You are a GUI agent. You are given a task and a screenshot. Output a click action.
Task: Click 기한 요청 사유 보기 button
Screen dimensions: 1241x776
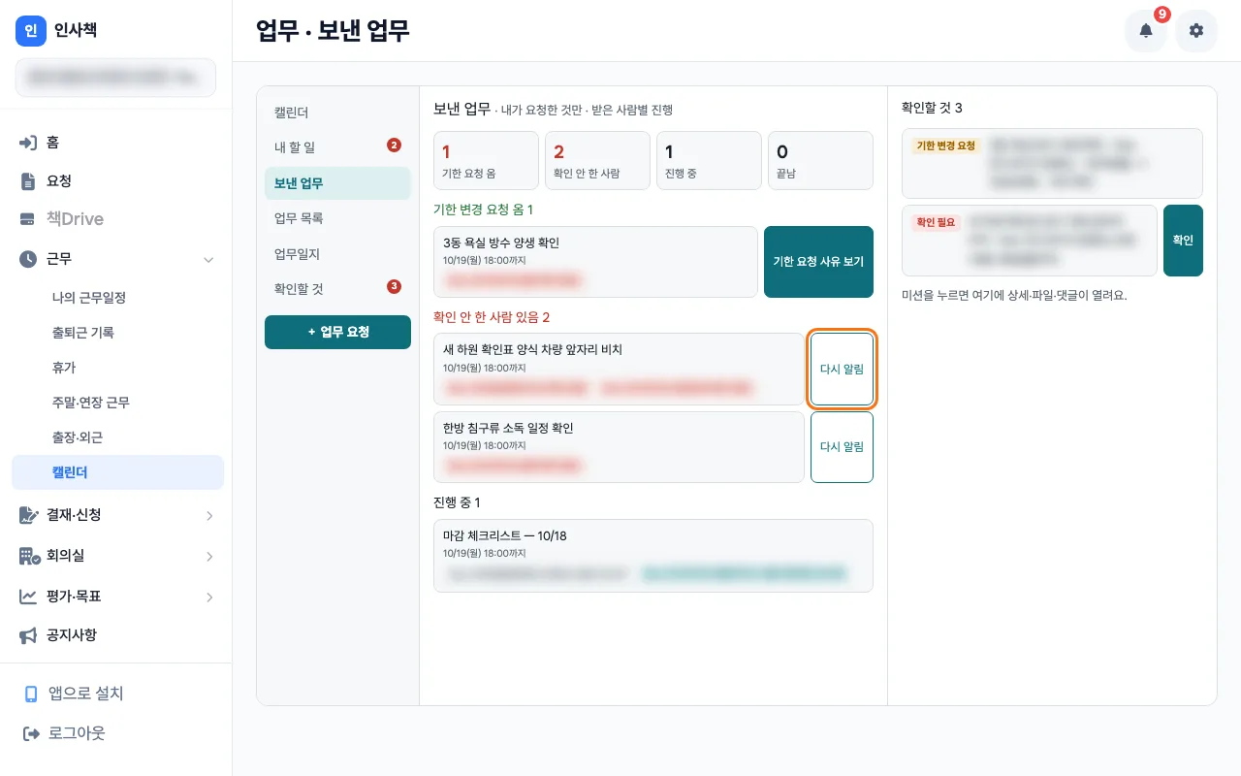coord(818,262)
